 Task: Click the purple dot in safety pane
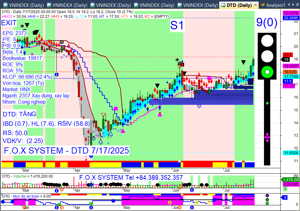267,195
